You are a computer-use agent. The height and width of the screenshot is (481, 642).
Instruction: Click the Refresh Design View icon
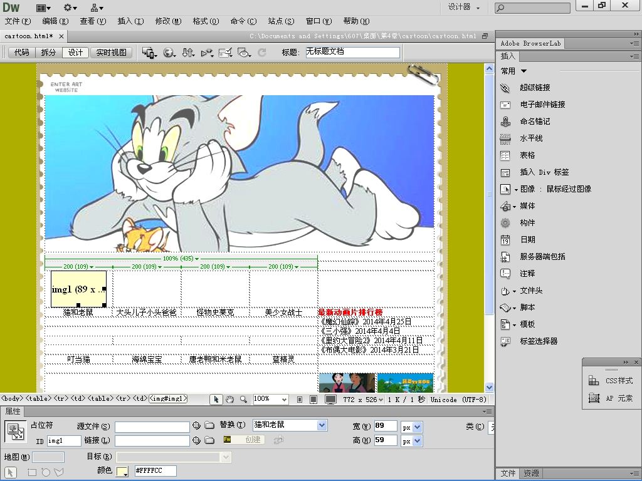point(262,53)
